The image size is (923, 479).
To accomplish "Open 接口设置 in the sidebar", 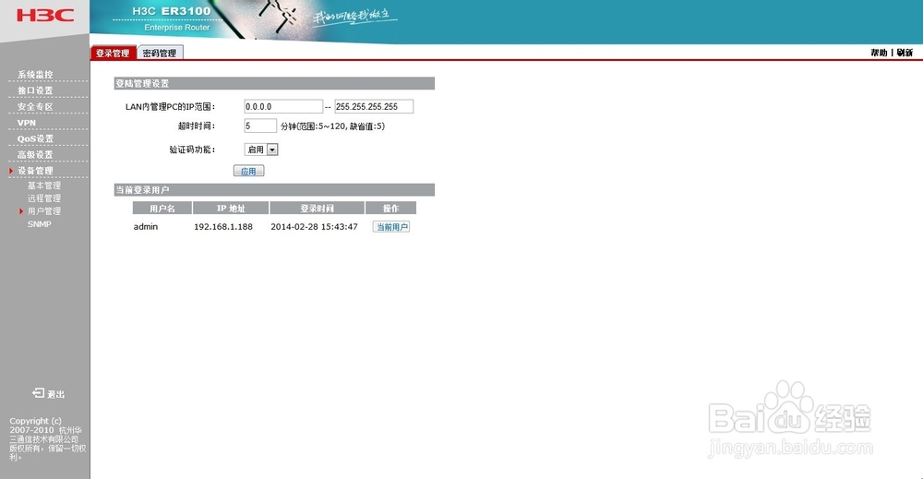I will (x=35, y=90).
